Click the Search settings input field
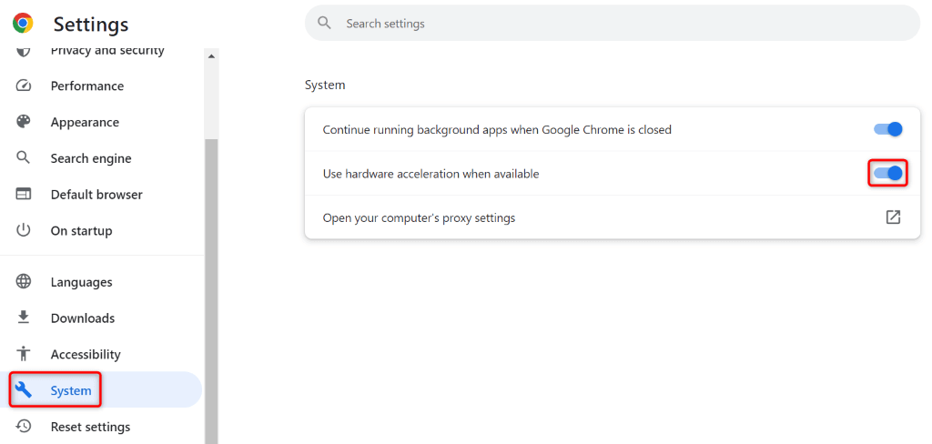This screenshot has height=444, width=932. [x=619, y=24]
